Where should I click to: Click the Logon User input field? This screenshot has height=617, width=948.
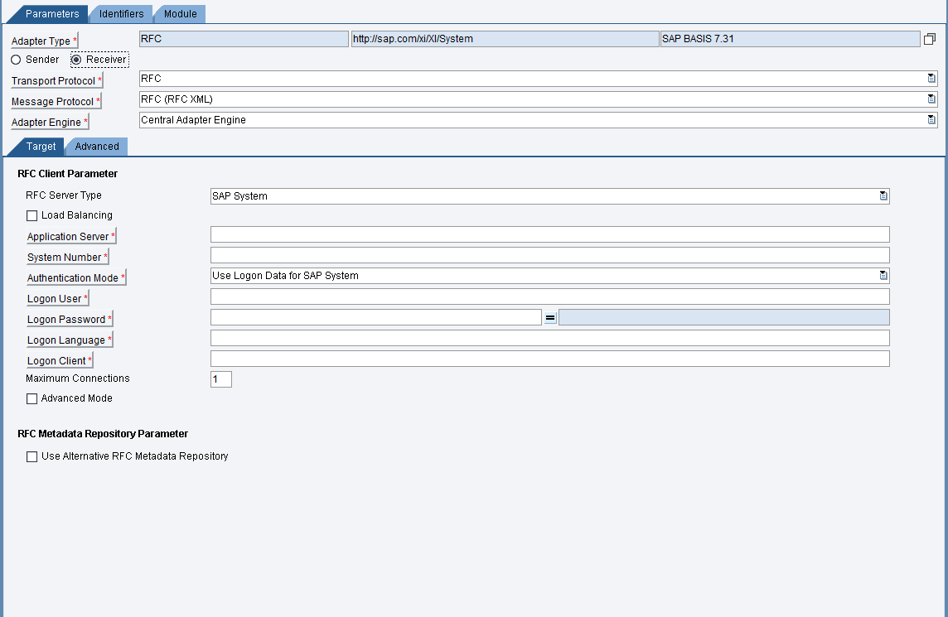click(x=547, y=296)
